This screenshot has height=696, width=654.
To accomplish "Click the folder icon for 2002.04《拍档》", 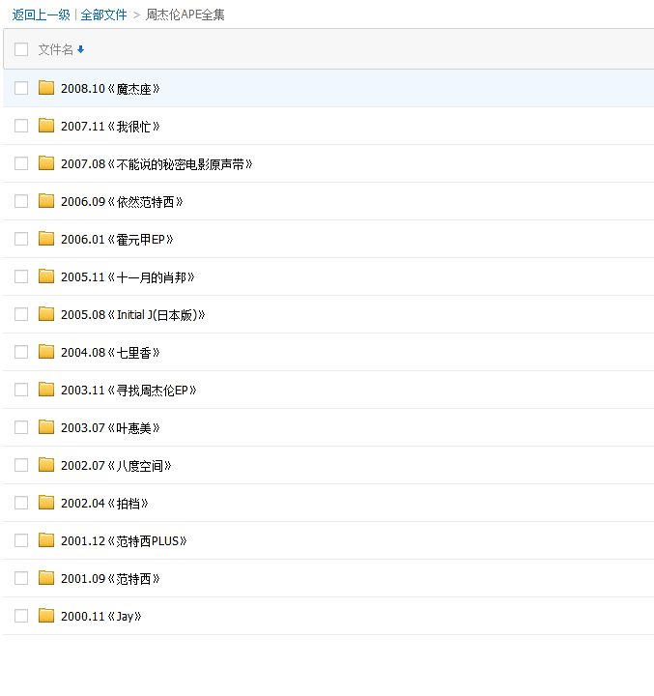I will click(x=46, y=503).
